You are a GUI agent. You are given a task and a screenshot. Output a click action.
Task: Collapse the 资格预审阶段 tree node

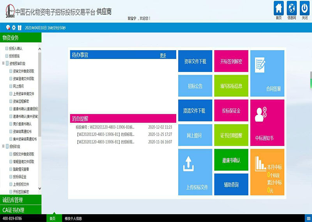[x=3, y=63]
